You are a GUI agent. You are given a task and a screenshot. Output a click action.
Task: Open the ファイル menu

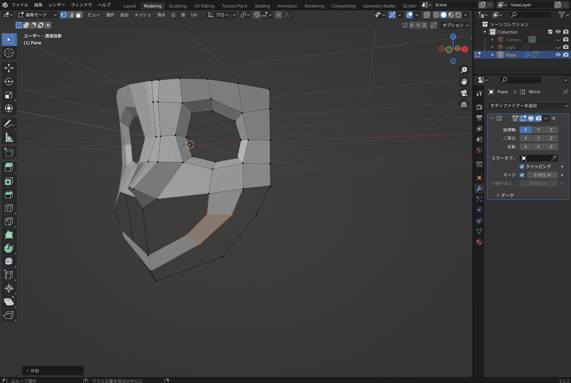click(x=20, y=5)
